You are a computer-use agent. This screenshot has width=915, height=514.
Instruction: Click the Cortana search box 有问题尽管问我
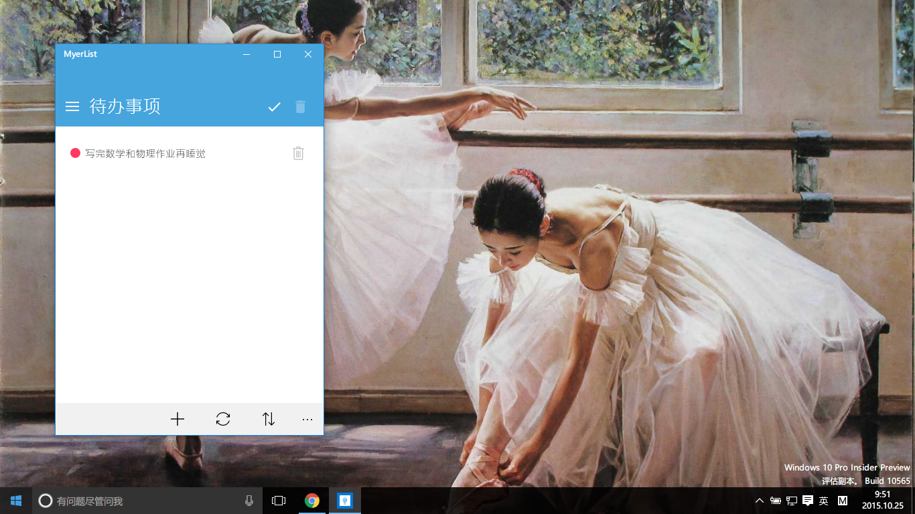[146, 501]
